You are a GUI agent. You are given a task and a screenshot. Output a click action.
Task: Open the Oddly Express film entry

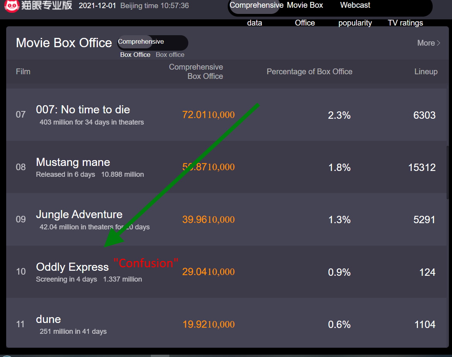72,267
